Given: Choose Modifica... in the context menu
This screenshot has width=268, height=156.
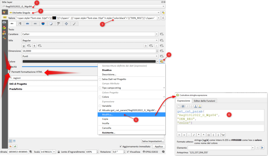Looking at the screenshot, I should [x=108, y=115].
